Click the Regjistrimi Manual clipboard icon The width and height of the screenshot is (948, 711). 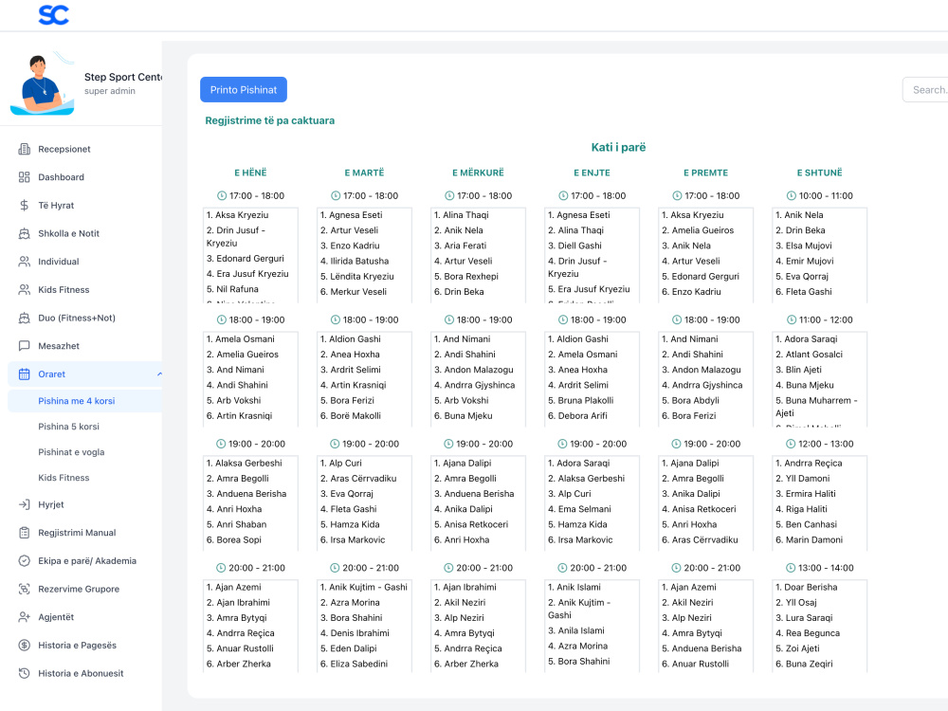(25, 533)
